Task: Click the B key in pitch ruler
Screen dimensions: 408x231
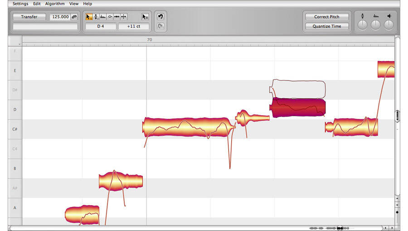Action: click(x=15, y=169)
